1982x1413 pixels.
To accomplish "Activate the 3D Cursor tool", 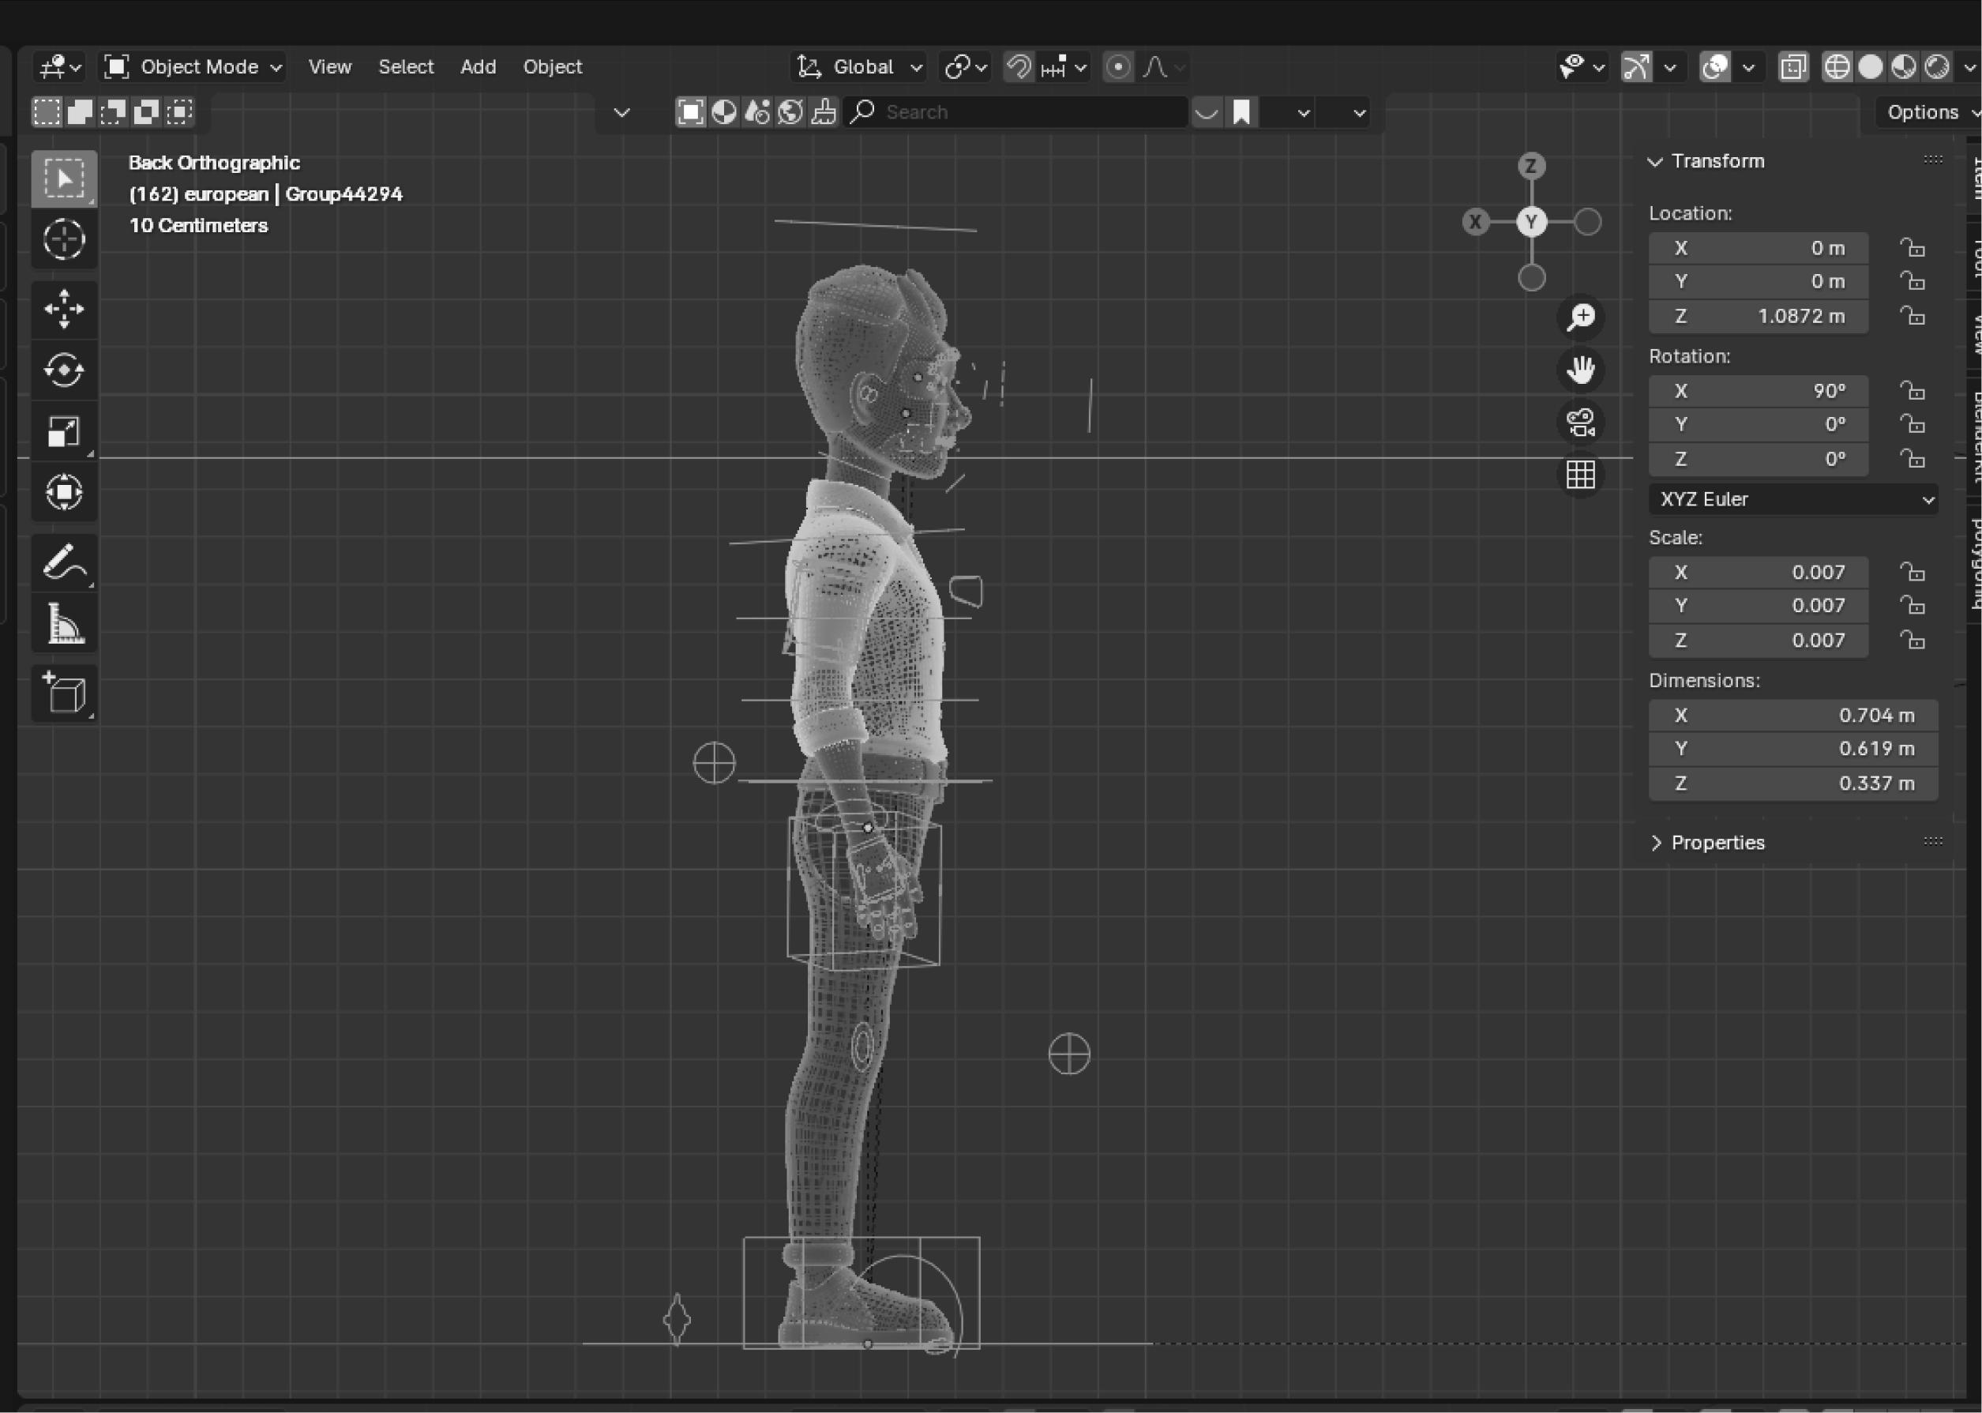I will click(x=63, y=239).
